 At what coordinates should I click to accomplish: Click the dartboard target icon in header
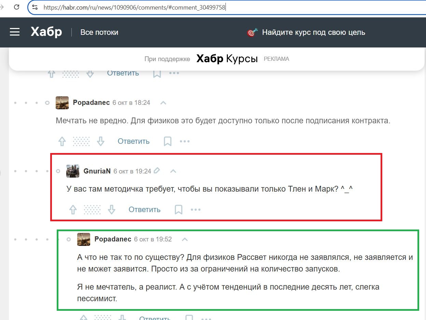[x=252, y=32]
